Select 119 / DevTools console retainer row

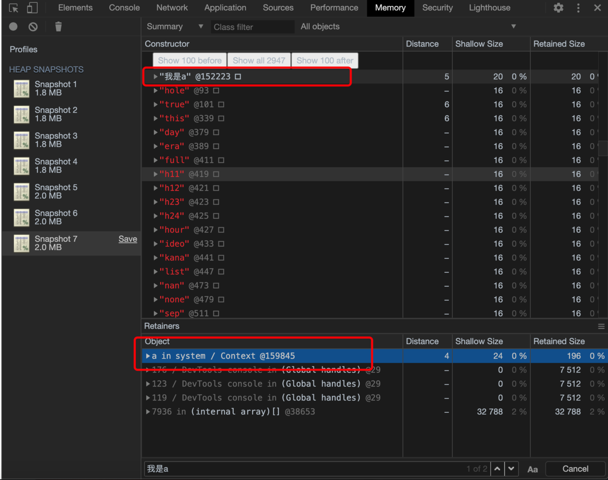(x=375, y=398)
